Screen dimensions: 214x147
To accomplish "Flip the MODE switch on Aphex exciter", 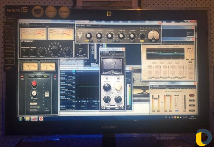I will pos(24,51).
